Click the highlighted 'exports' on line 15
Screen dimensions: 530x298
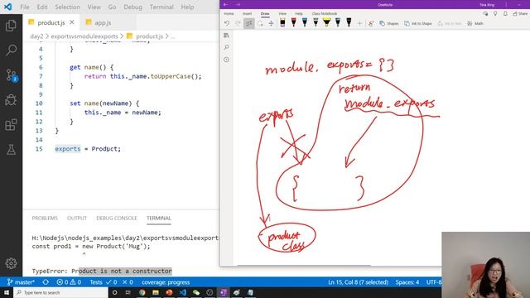pos(68,149)
